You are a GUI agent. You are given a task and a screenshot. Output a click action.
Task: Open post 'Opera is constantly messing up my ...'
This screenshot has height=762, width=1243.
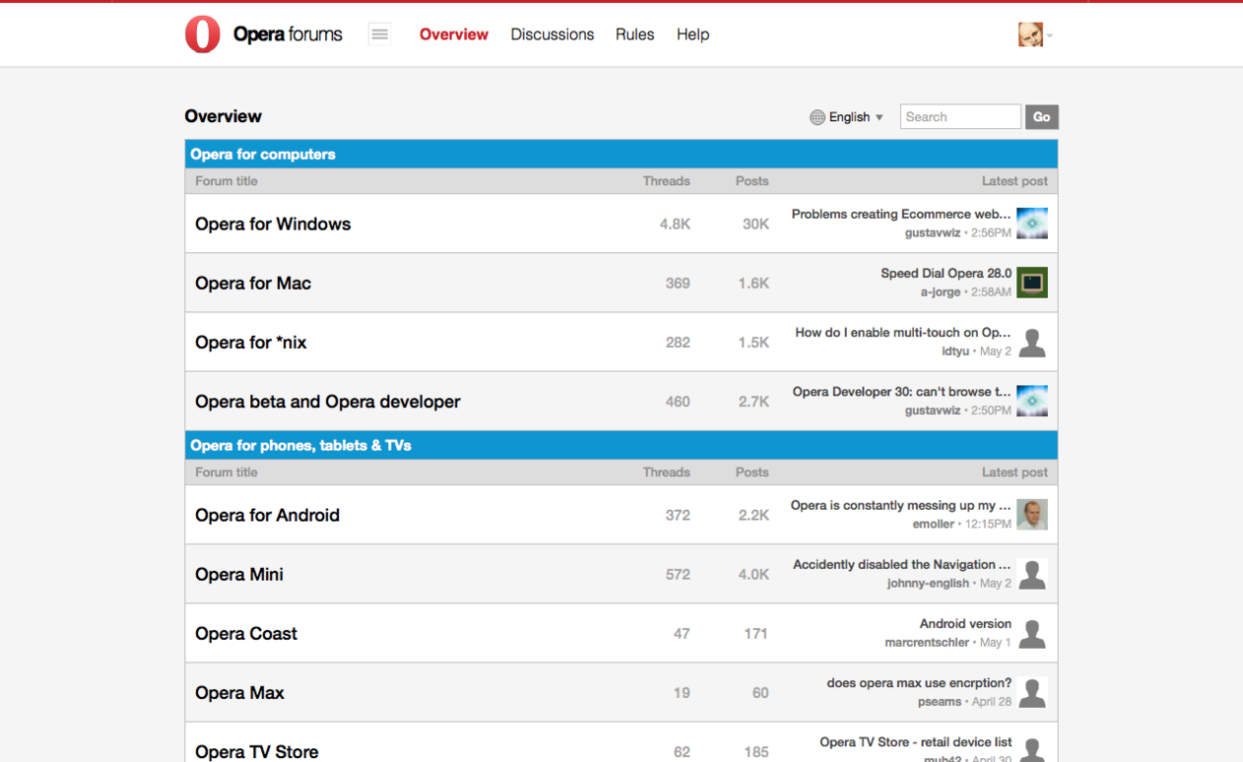coord(901,506)
